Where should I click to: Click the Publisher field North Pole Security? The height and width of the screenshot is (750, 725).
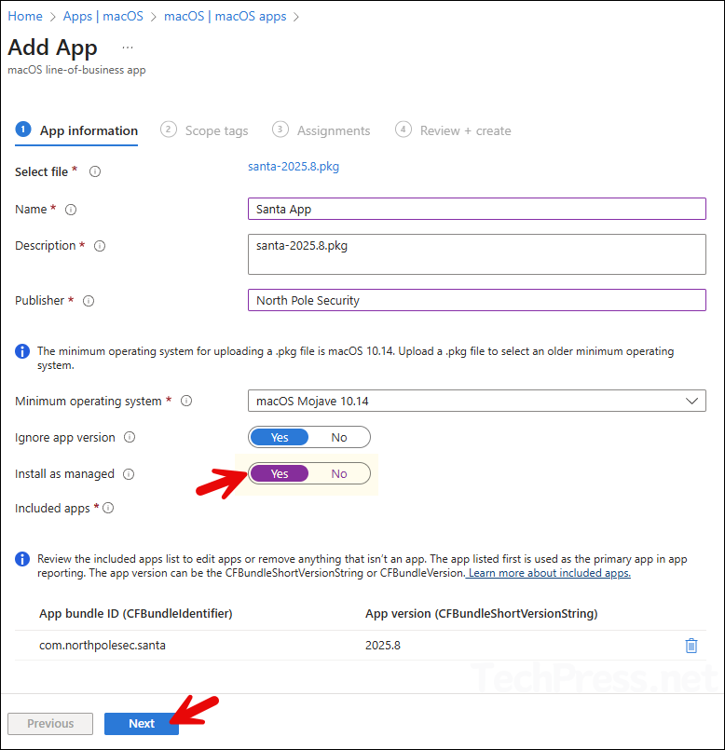click(476, 300)
